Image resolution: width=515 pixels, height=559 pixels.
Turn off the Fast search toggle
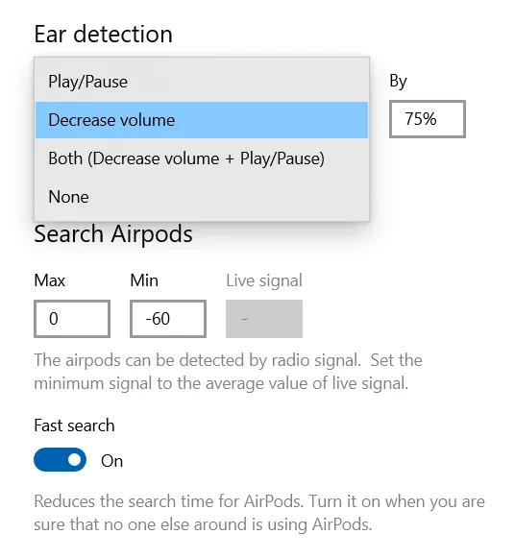(x=60, y=460)
